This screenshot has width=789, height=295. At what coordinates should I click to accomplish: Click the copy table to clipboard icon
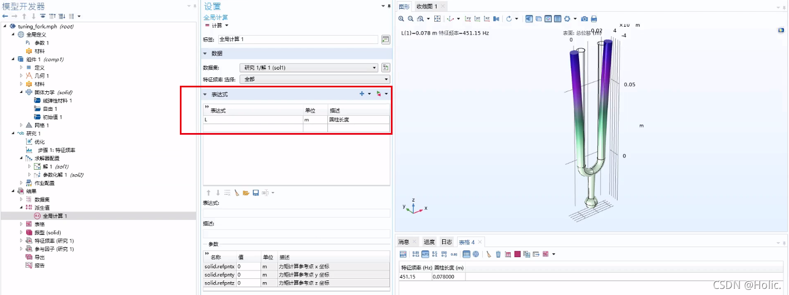tap(527, 254)
